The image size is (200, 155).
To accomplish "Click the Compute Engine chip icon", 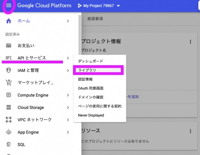I will 9,95.
